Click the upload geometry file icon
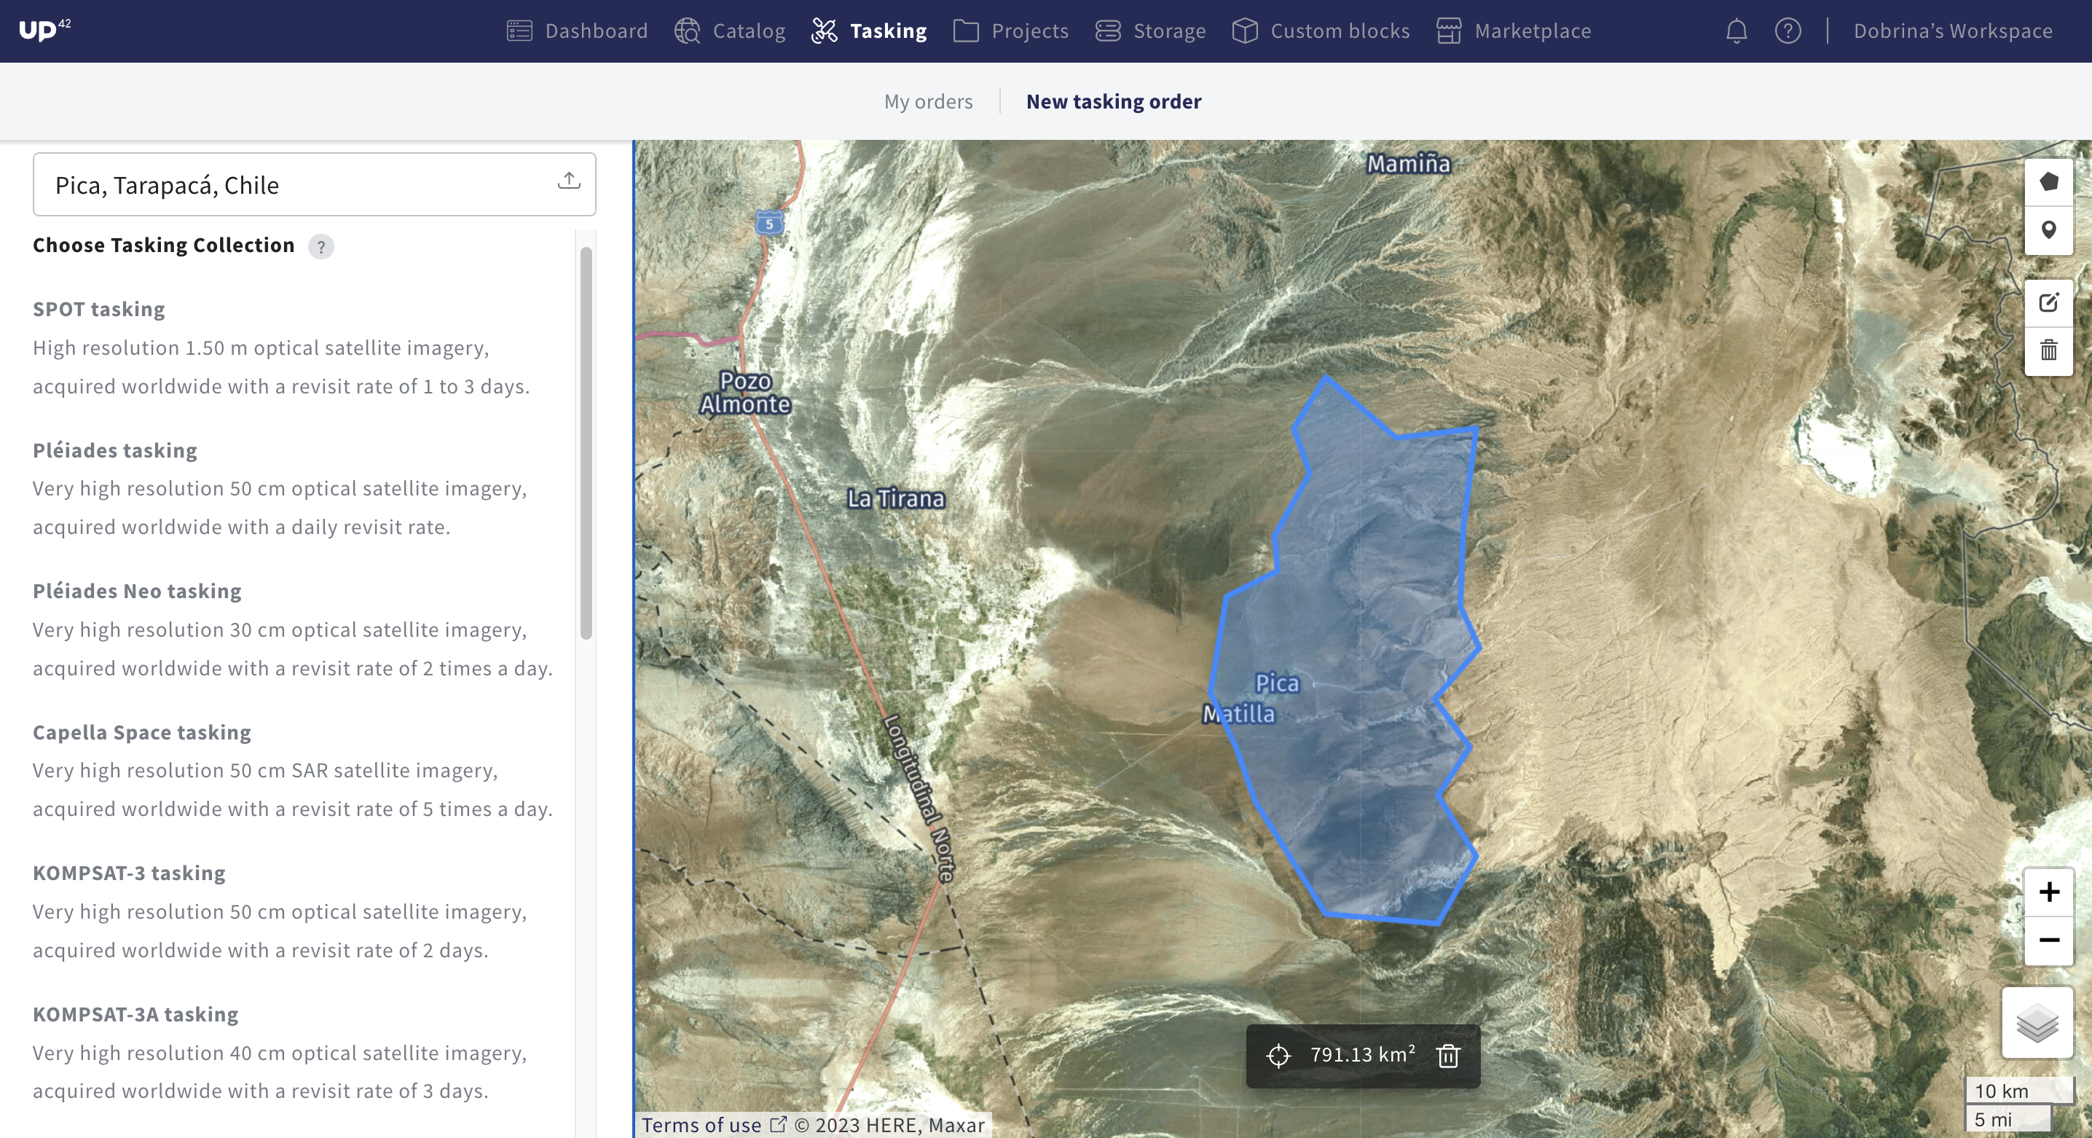 (x=568, y=181)
